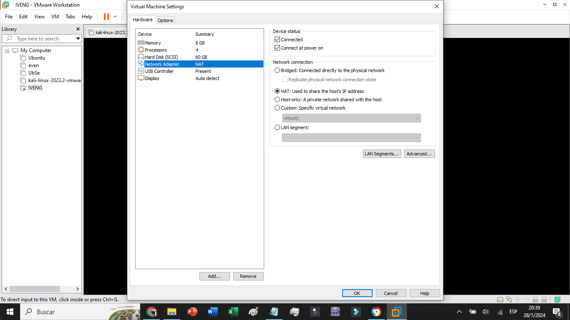Click the Remove button
The height and width of the screenshot is (320, 570).
(x=248, y=276)
